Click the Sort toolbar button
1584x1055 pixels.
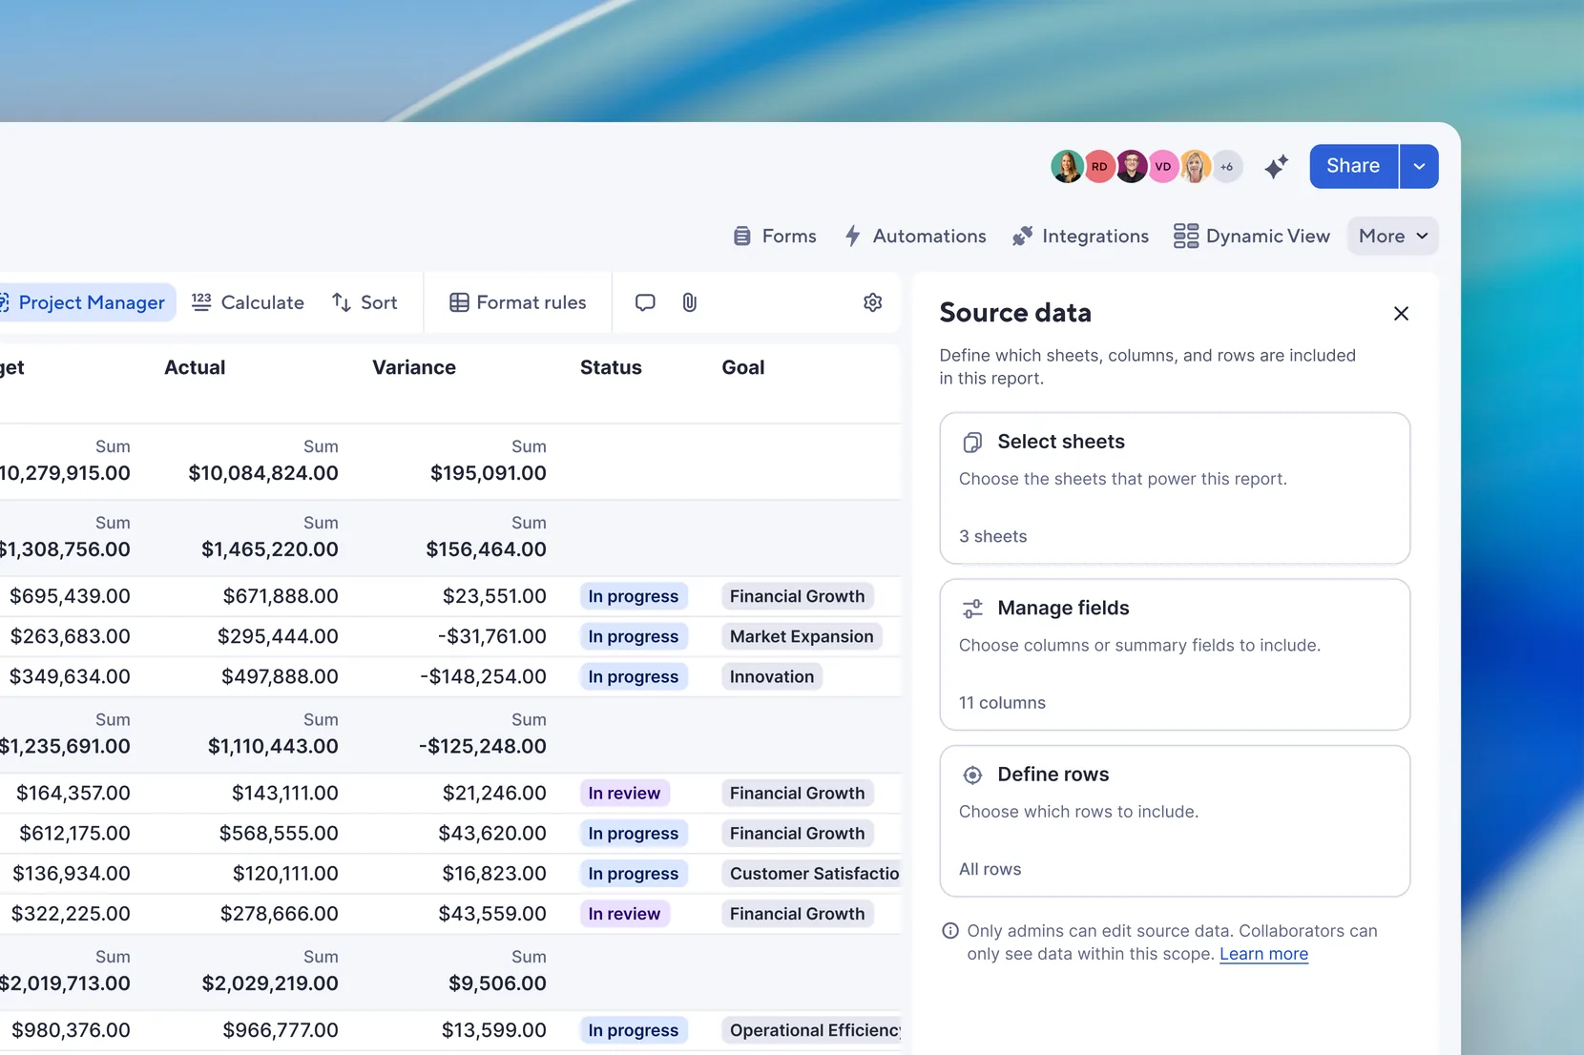tap(365, 302)
